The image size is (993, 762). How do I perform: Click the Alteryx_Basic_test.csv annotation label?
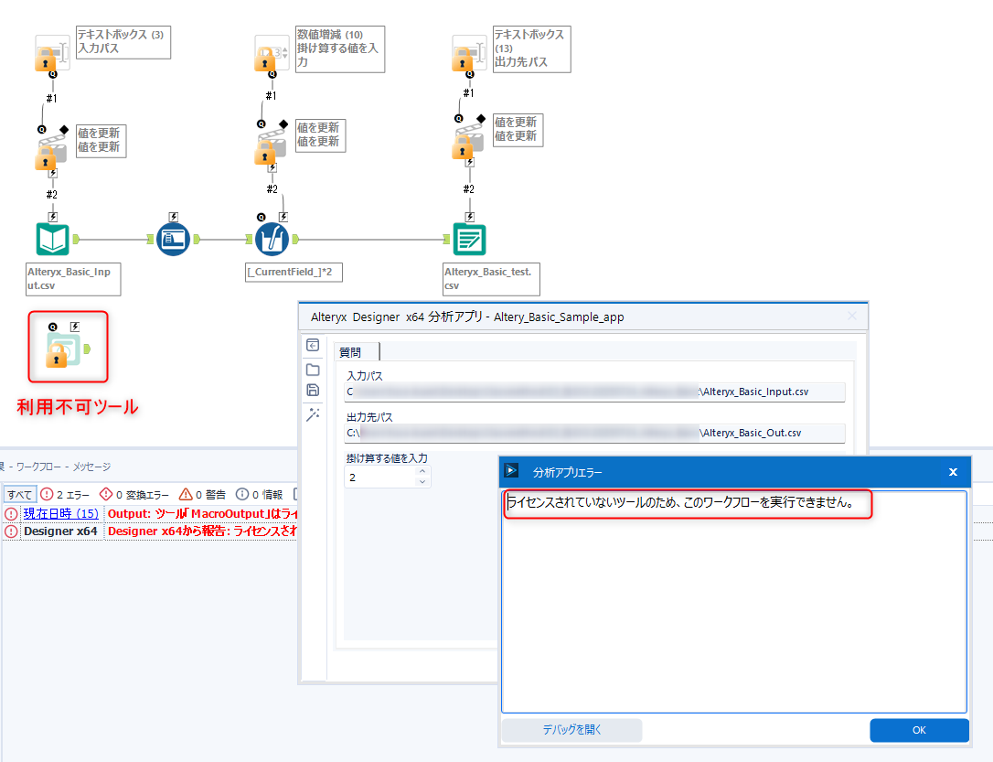491,279
